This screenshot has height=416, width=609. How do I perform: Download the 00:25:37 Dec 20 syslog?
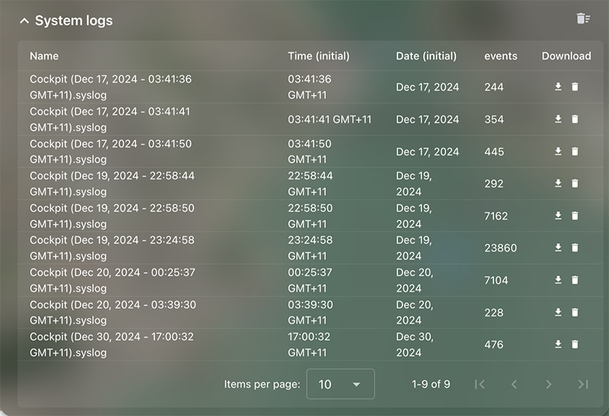point(558,280)
